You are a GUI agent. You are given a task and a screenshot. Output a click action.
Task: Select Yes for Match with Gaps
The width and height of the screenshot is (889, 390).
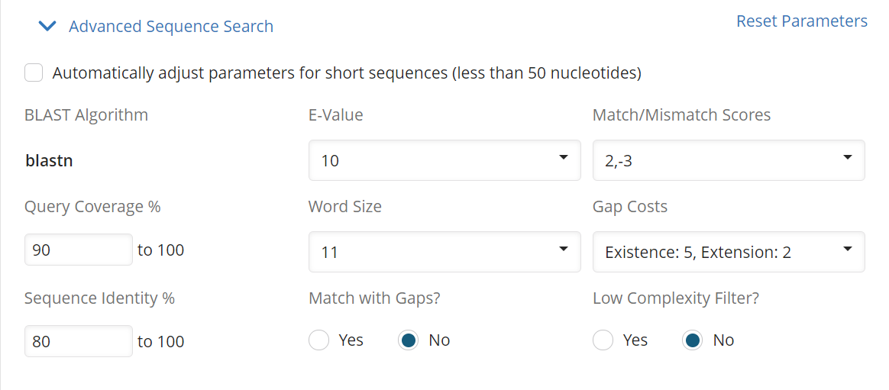(x=319, y=340)
